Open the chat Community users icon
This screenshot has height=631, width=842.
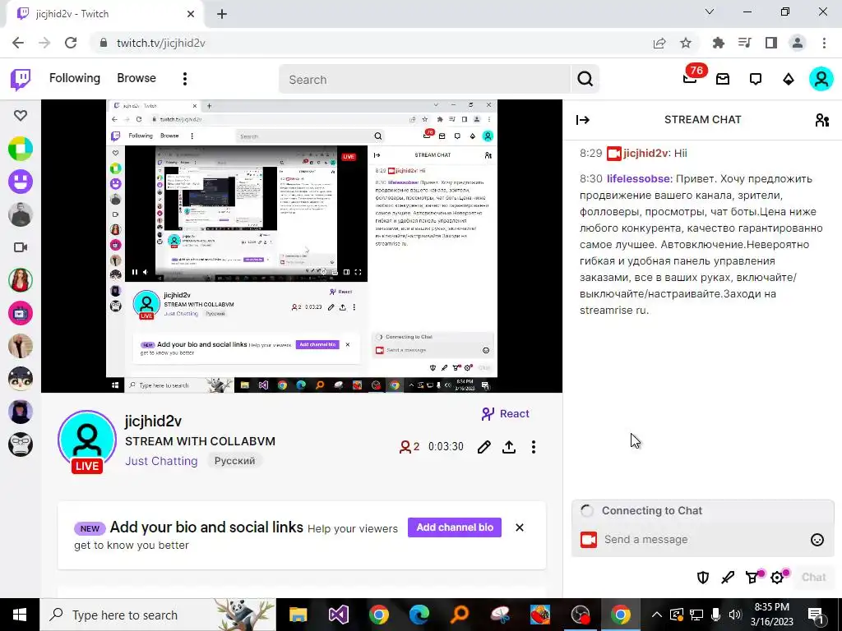(821, 120)
